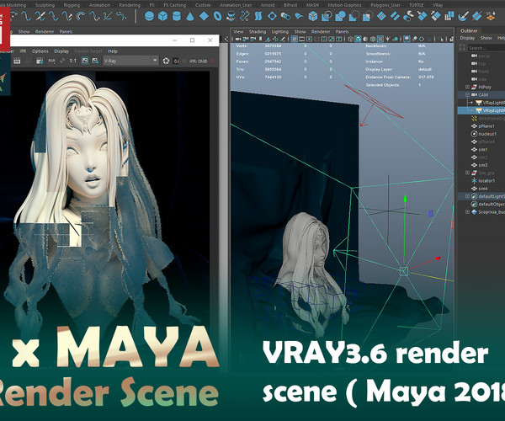Expand the Sim_grp node in Outliner
The width and height of the screenshot is (505, 421).
coord(467,173)
